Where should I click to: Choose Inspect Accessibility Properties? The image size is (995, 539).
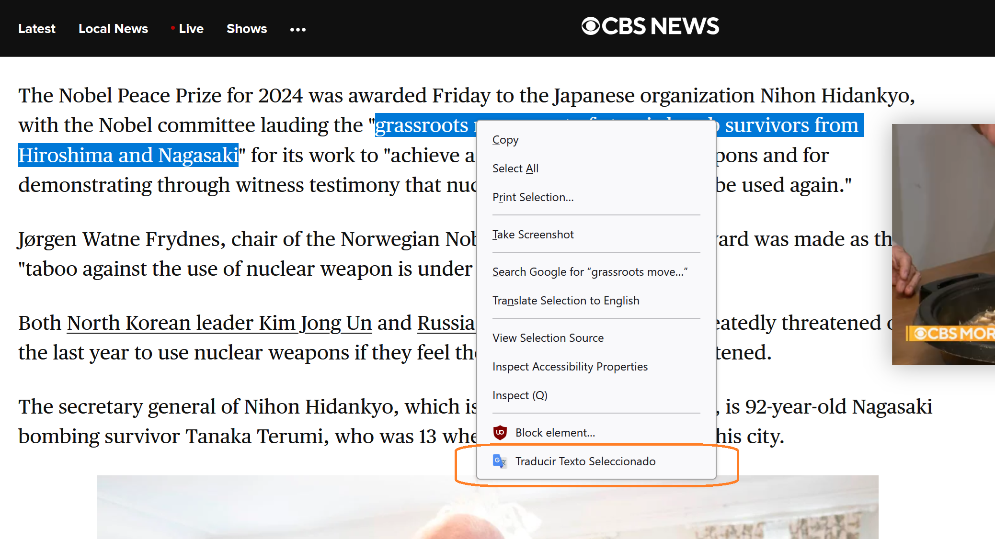coord(596,367)
